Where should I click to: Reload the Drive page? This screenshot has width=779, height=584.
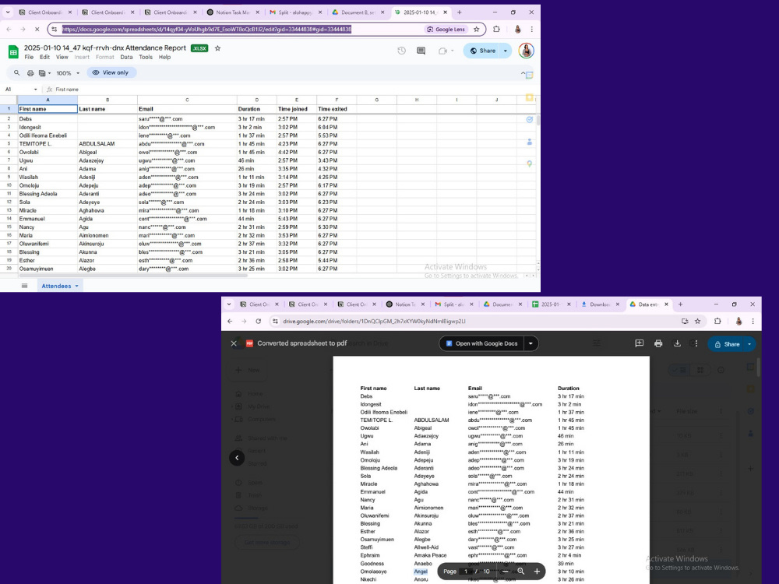pyautogui.click(x=258, y=322)
